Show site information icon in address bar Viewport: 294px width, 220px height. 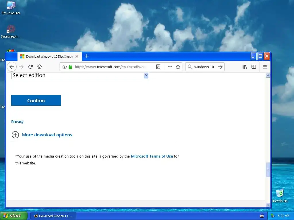[65, 67]
